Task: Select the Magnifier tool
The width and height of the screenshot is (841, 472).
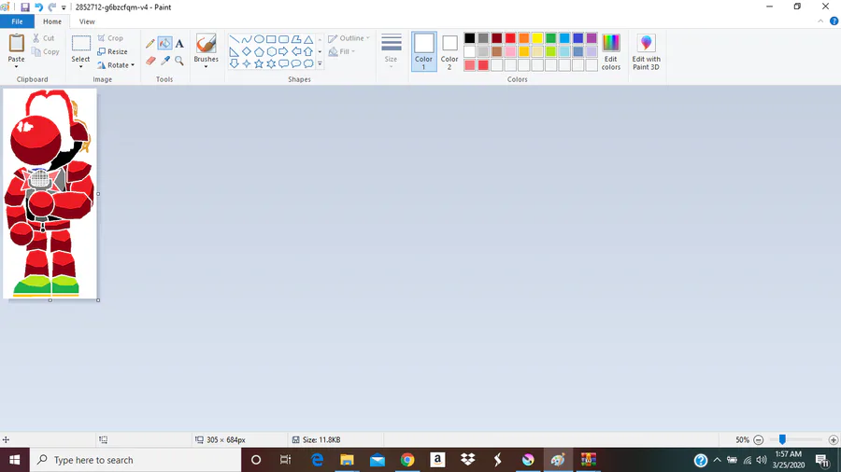Action: 179,61
